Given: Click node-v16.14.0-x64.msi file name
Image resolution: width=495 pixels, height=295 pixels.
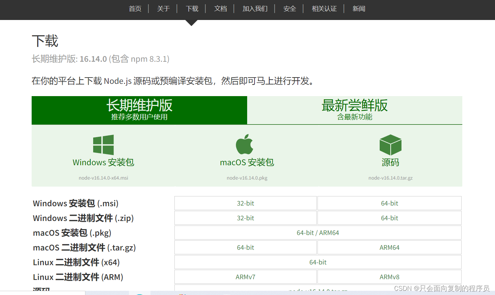Looking at the screenshot, I should coord(103,178).
